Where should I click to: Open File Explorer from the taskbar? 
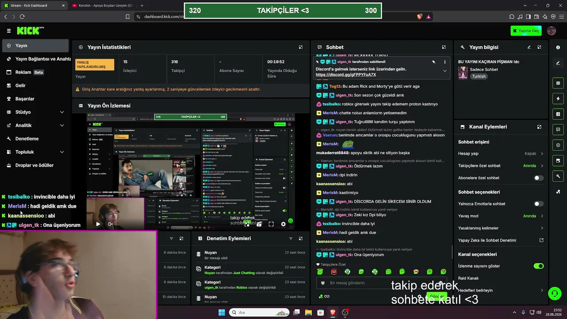(308, 312)
